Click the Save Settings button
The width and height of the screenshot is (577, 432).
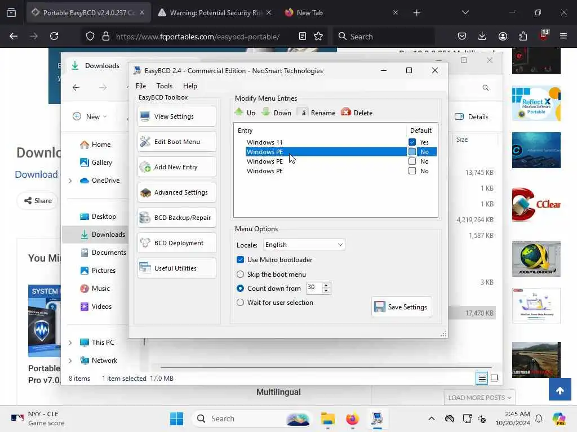click(401, 307)
